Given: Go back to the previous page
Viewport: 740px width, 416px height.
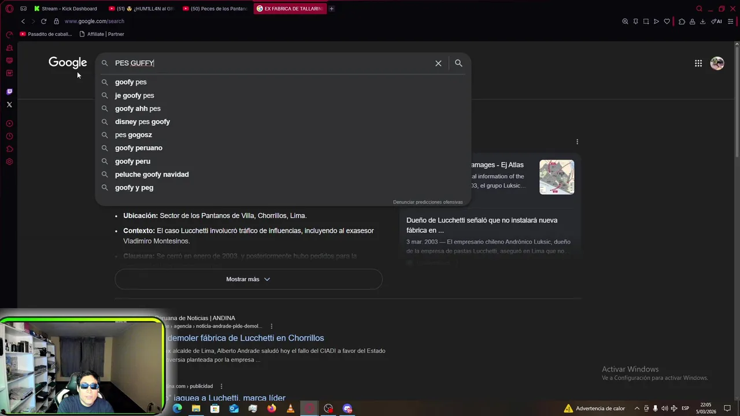Looking at the screenshot, I should pyautogui.click(x=23, y=21).
